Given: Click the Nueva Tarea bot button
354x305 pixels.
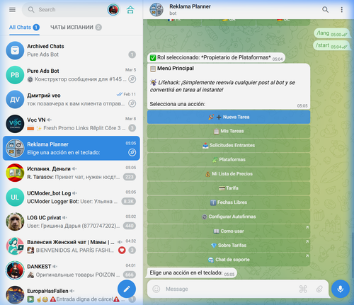Looking at the screenshot, I should click(x=229, y=117).
